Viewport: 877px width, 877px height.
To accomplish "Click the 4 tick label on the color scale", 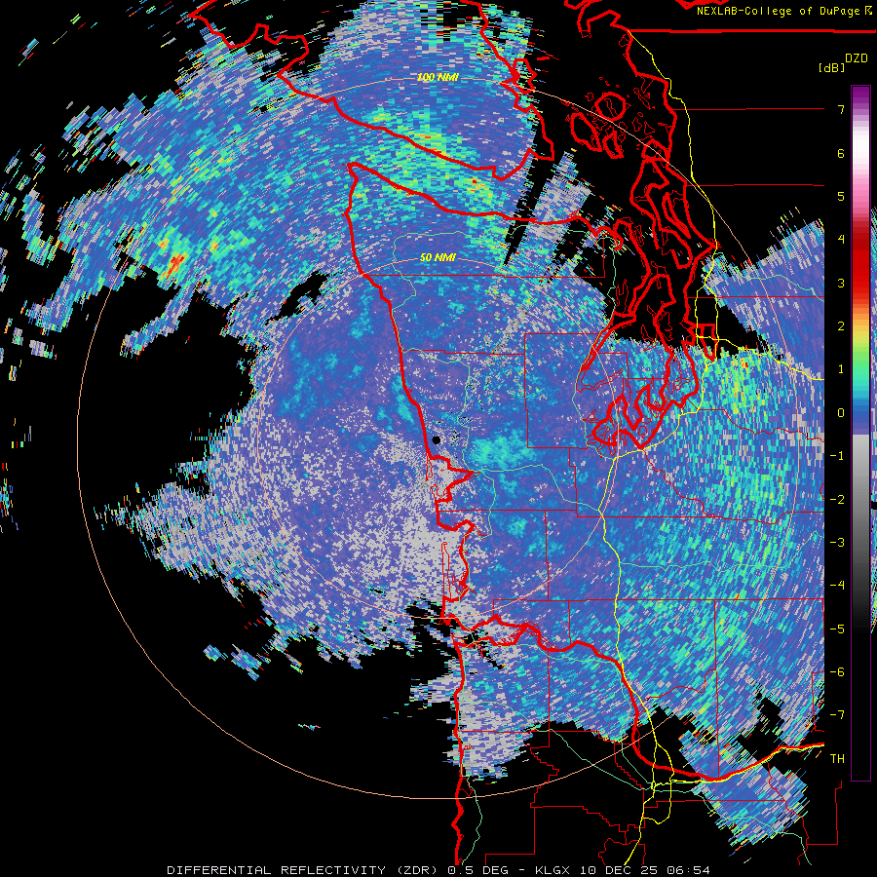I will pos(841,240).
